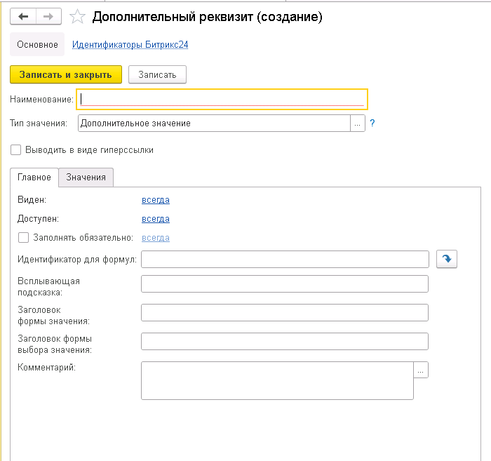
Task: Open help question mark next to Тип значения
Action: tap(372, 123)
